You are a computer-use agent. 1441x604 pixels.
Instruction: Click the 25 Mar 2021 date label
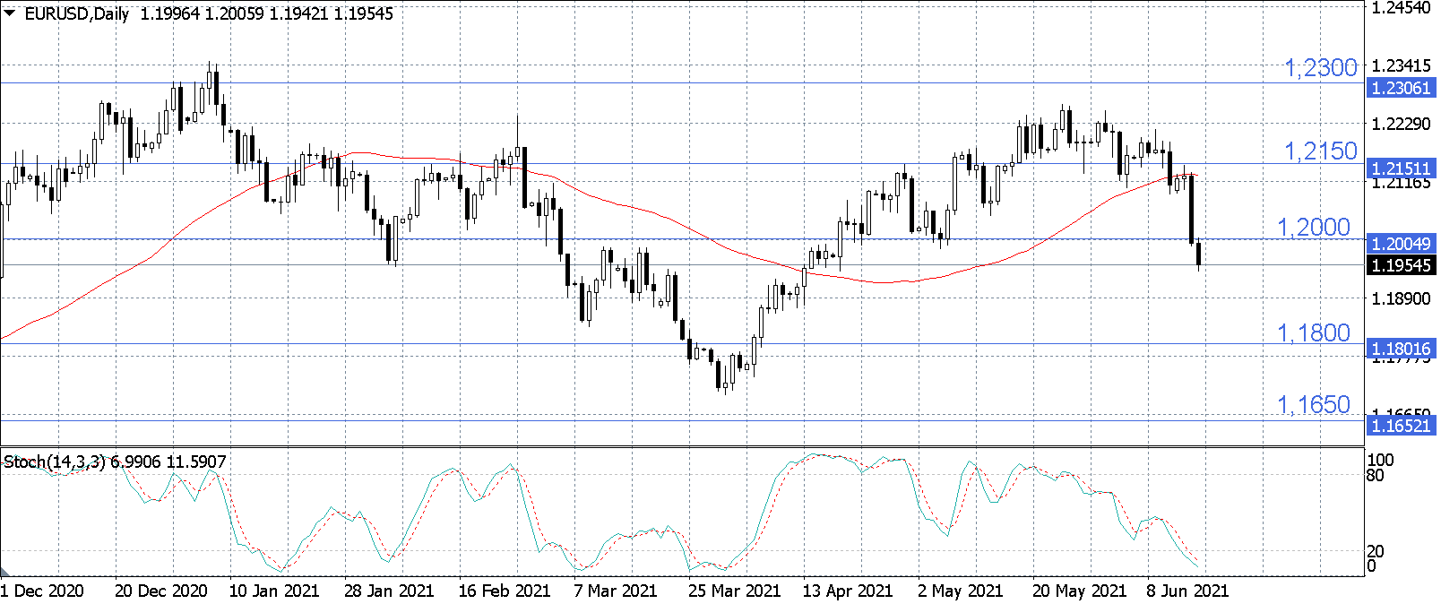coord(734,591)
